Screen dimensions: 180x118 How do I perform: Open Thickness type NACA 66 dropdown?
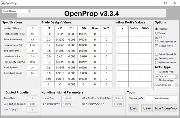166,85
